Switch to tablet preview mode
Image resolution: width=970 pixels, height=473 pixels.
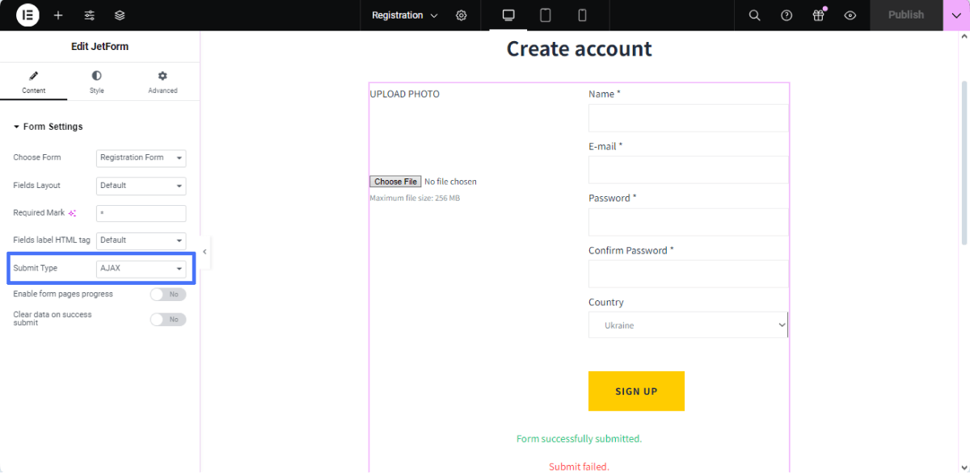[x=546, y=15]
